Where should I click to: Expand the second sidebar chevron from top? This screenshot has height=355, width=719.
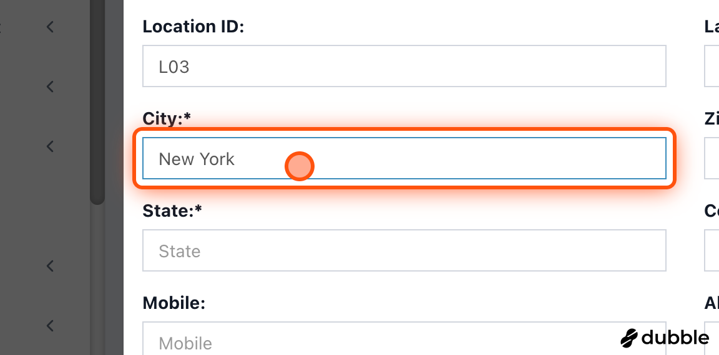[x=51, y=87]
